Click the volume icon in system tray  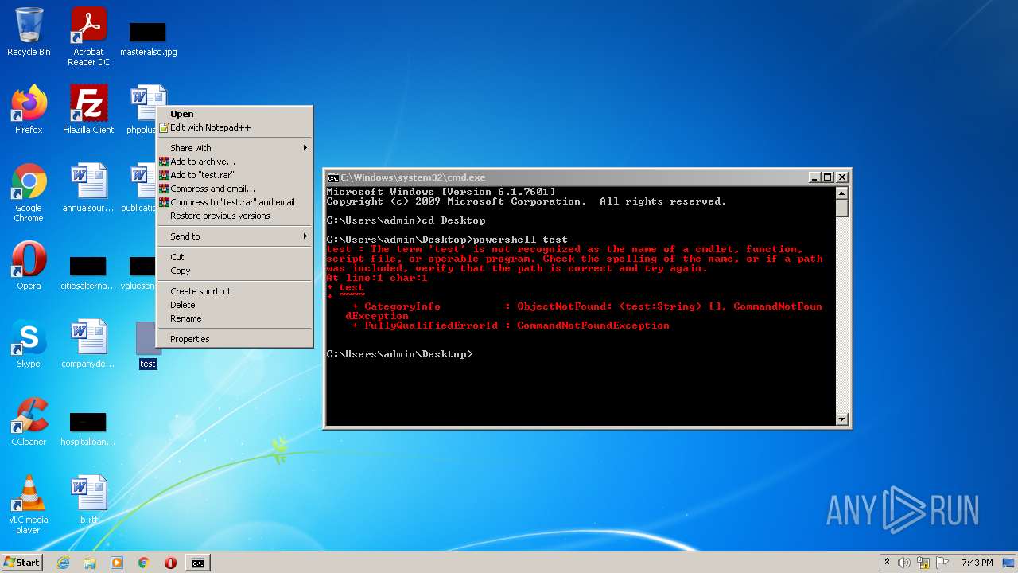(904, 563)
